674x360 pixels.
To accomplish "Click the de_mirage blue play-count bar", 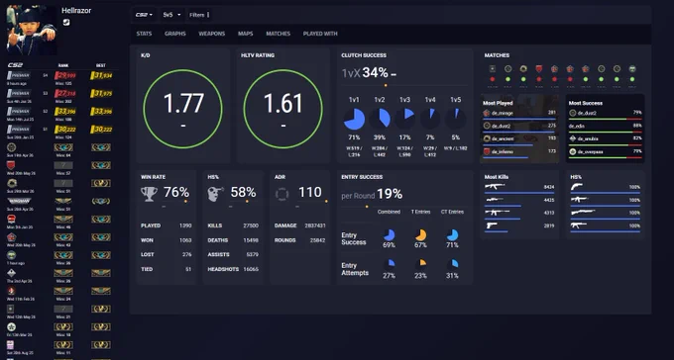I will (x=519, y=119).
